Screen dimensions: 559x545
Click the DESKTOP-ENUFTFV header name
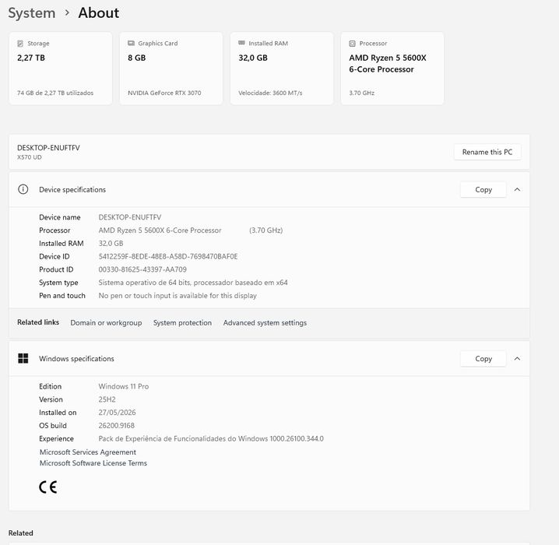tap(48, 148)
